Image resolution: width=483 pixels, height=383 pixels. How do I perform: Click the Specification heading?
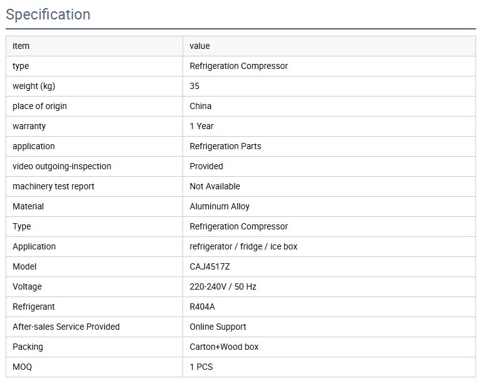pyautogui.click(x=48, y=14)
